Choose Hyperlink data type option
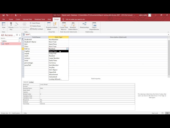The height and width of the screenshot is (128, 170). [58, 72]
